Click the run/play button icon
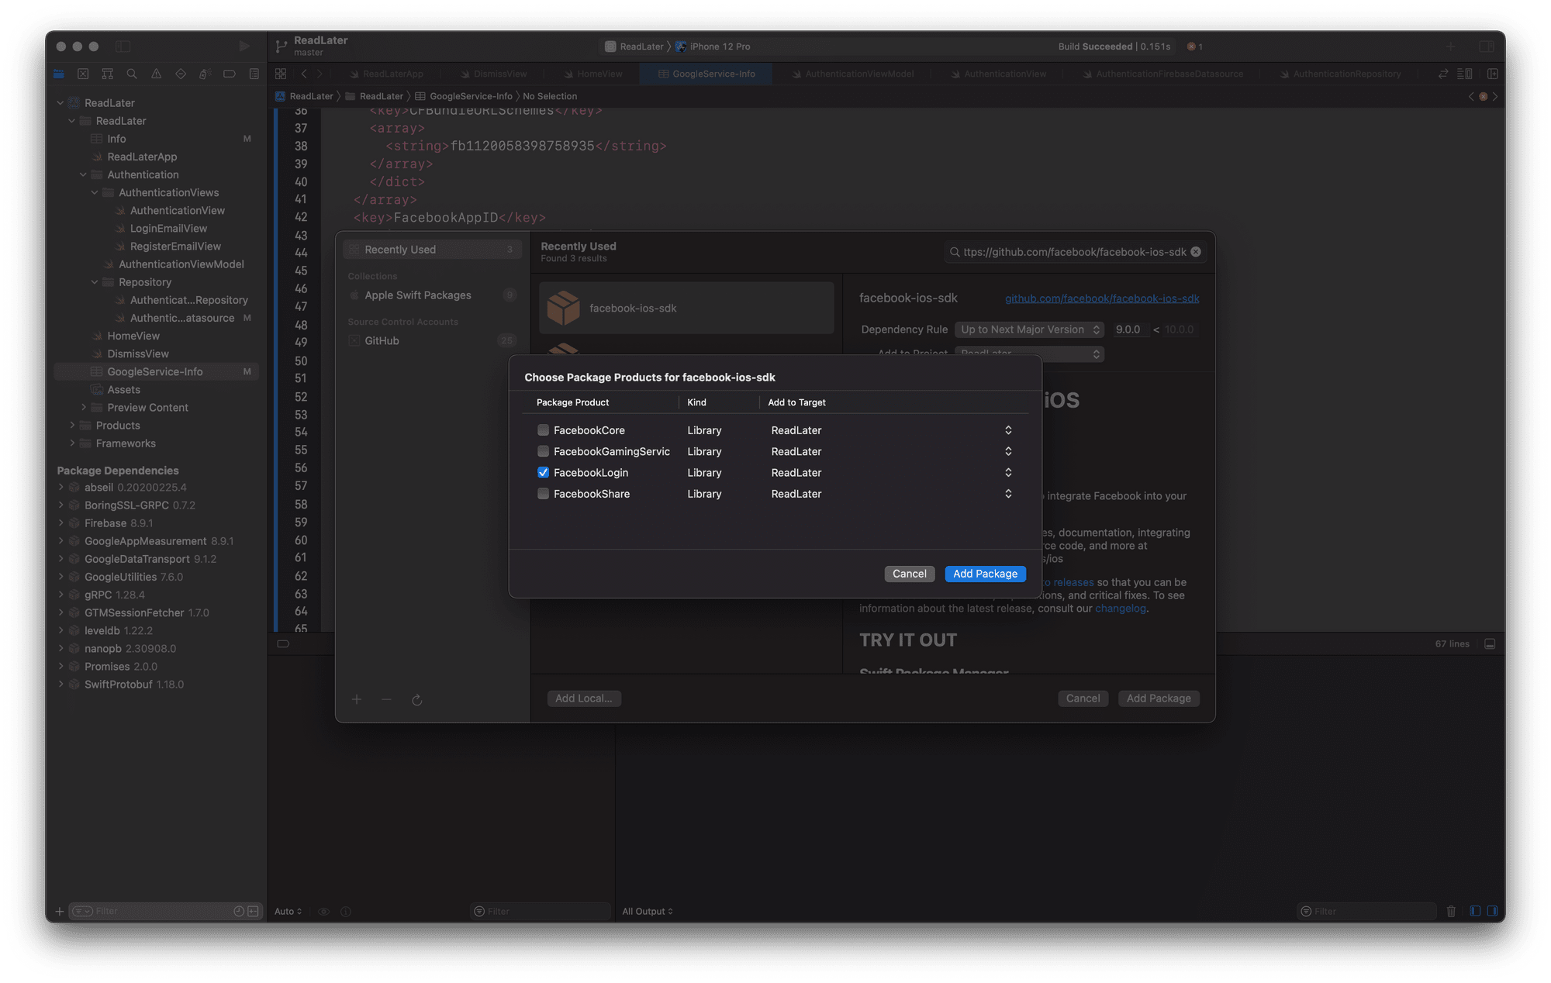The image size is (1551, 983). (245, 47)
